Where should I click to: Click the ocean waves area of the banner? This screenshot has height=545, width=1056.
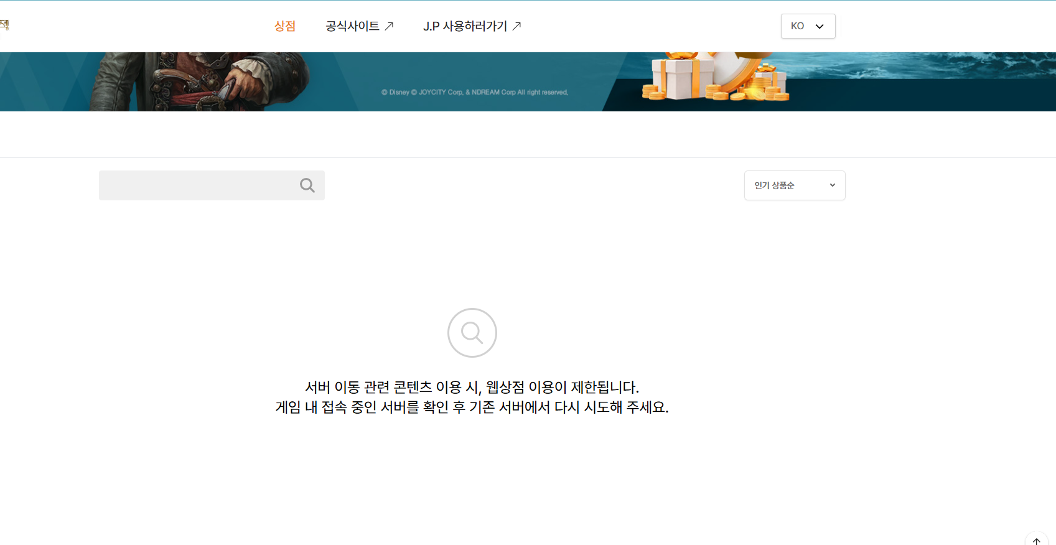pos(933,65)
